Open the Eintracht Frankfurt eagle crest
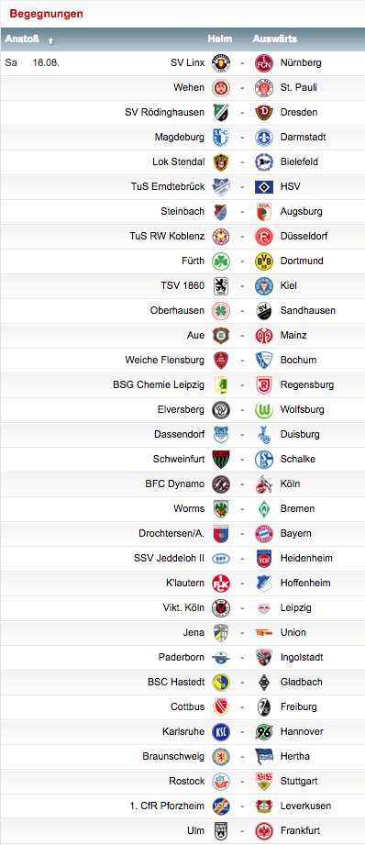 (x=264, y=831)
